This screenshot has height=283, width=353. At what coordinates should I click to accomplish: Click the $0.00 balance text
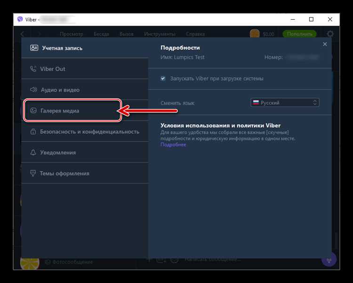point(269,34)
